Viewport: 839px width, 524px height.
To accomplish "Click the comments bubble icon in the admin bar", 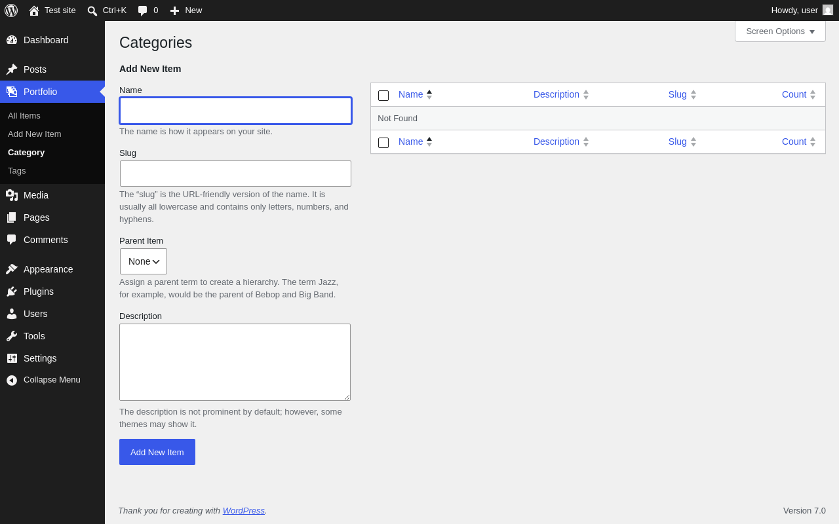I will click(142, 10).
